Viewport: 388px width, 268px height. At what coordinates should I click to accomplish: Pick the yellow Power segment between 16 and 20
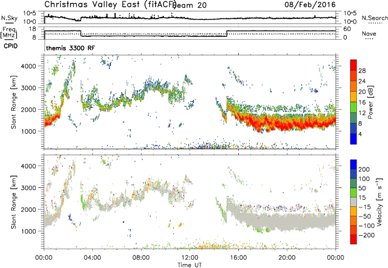(x=354, y=97)
